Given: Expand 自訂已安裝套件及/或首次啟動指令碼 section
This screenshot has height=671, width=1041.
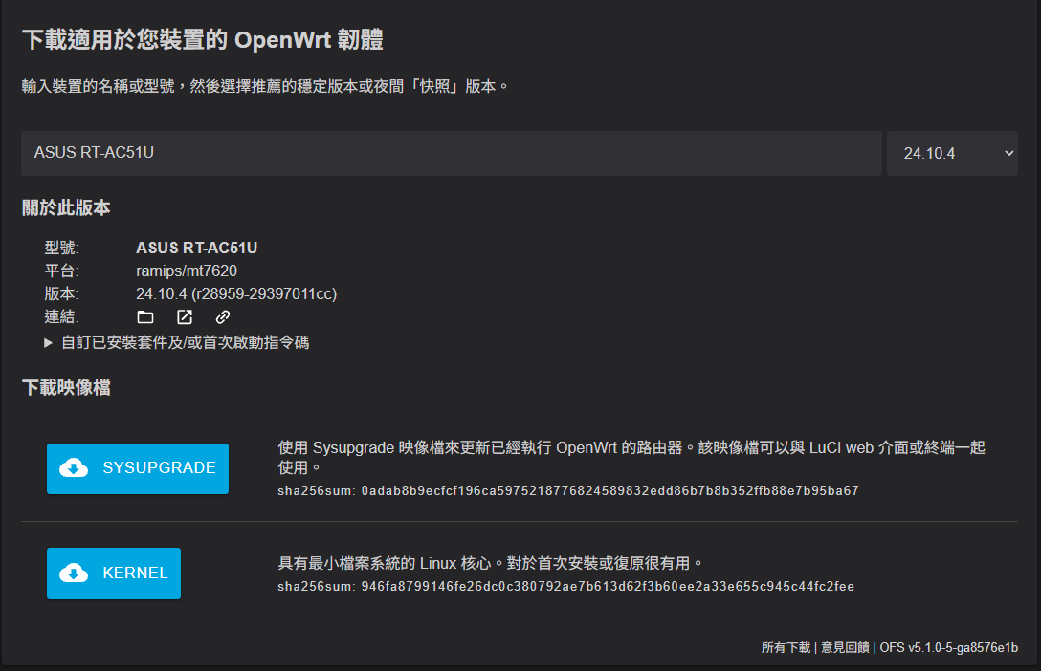Looking at the screenshot, I should [x=177, y=342].
